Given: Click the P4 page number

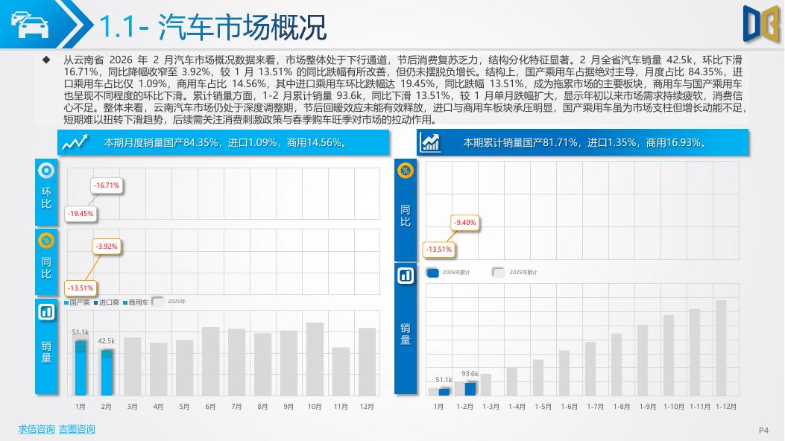Looking at the screenshot, I should point(763,430).
